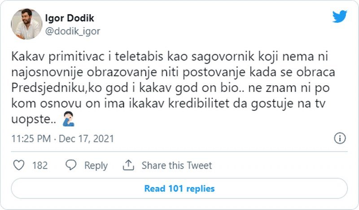Click the Share this Tweet label

(x=177, y=165)
